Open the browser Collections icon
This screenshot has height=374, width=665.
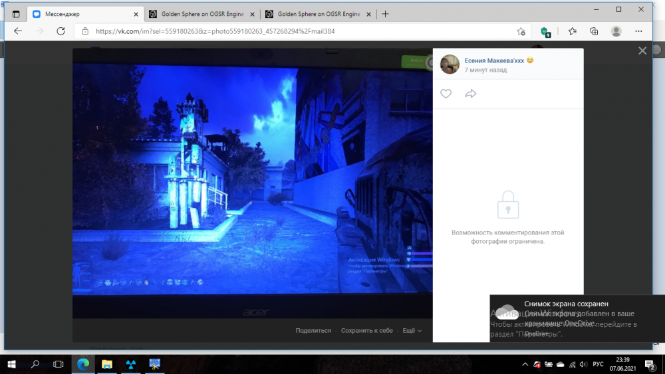pos(594,31)
